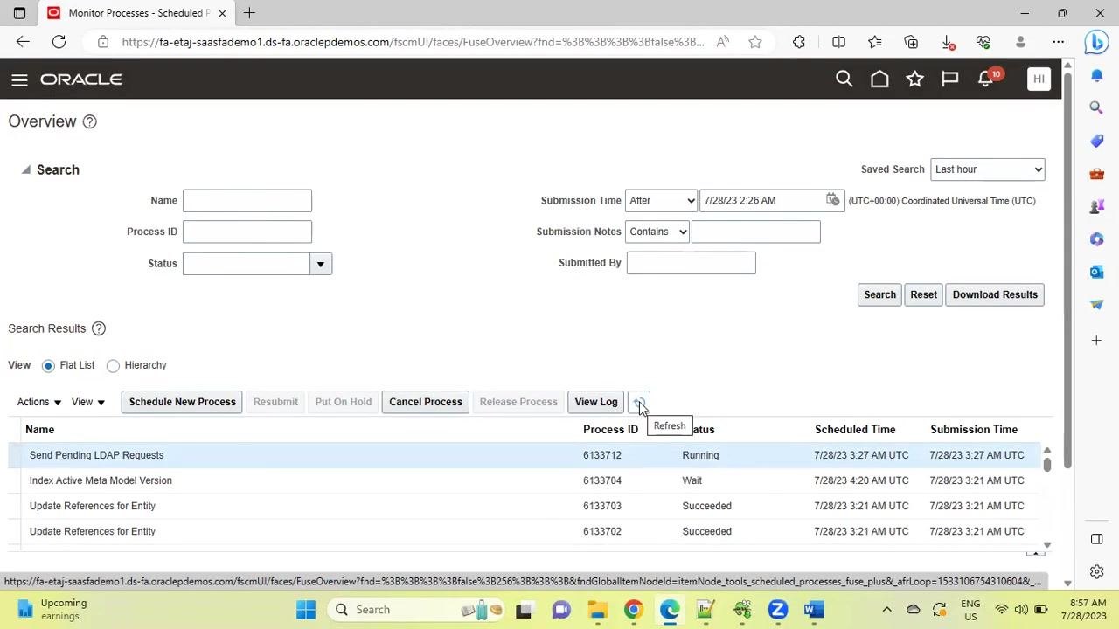Click the View Log button
Screen dimensions: 1119x629
tap(596, 402)
